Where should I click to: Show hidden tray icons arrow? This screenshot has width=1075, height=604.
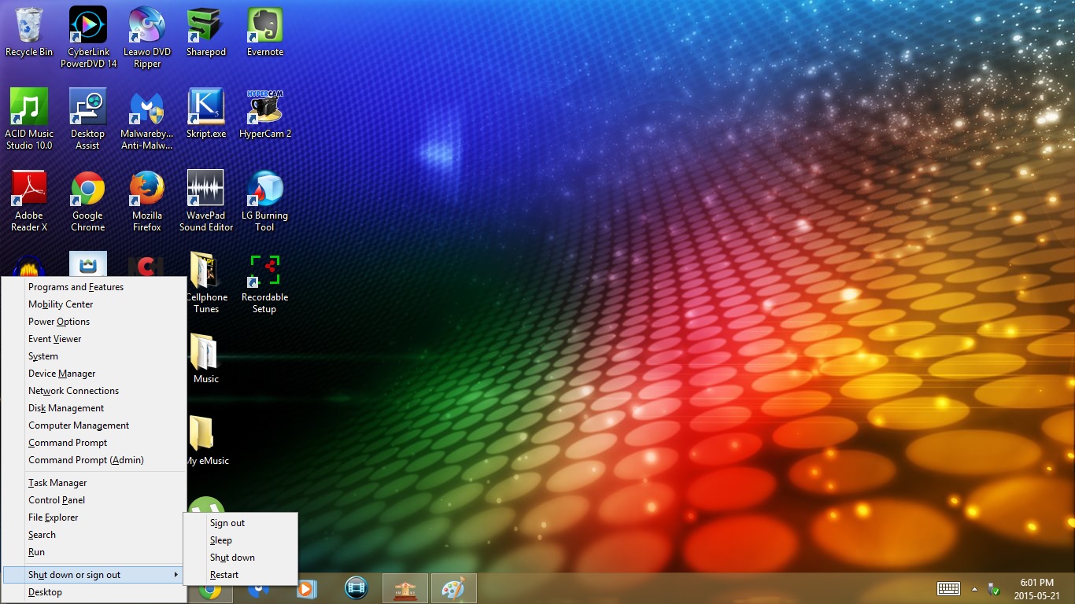(975, 588)
